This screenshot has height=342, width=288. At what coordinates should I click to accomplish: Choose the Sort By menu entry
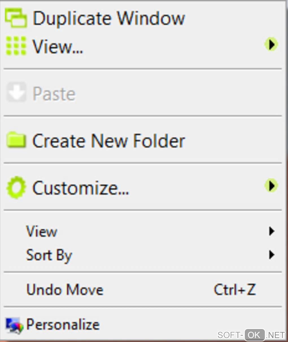[49, 255]
